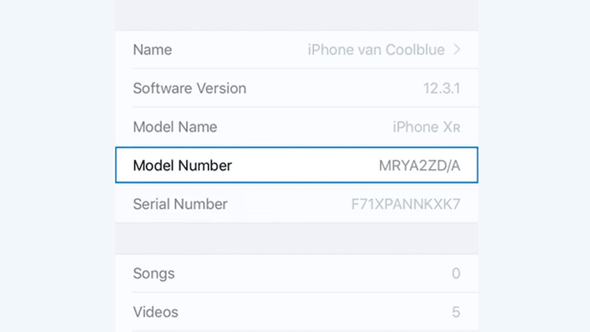This screenshot has height=332, width=590.
Task: Select the Name label
Action: [152, 50]
